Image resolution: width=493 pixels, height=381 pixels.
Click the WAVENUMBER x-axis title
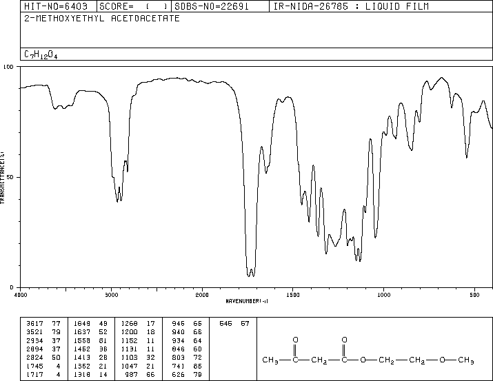pyautogui.click(x=247, y=301)
